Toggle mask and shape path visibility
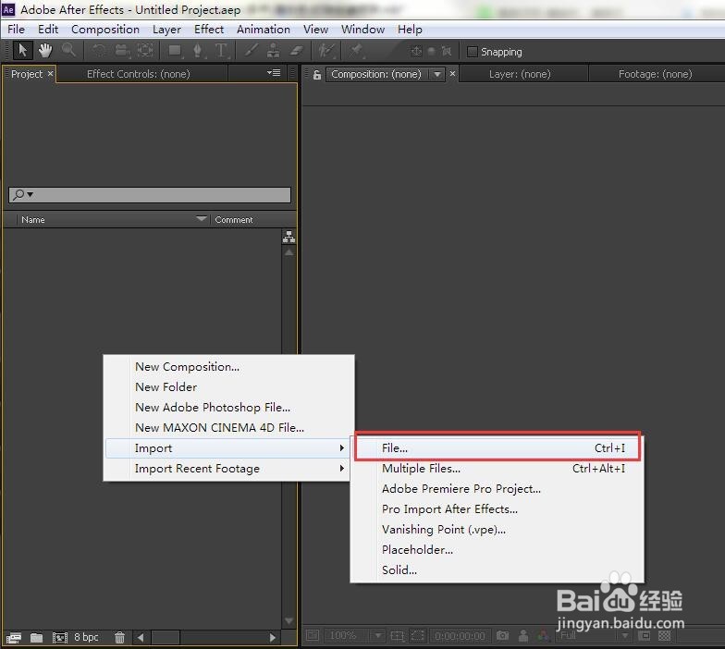725x649 pixels. [418, 636]
